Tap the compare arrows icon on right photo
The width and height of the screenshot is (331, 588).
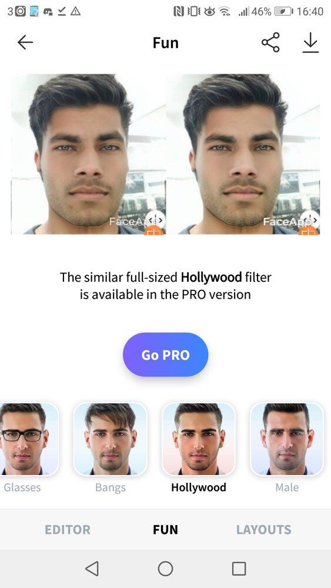click(x=311, y=219)
